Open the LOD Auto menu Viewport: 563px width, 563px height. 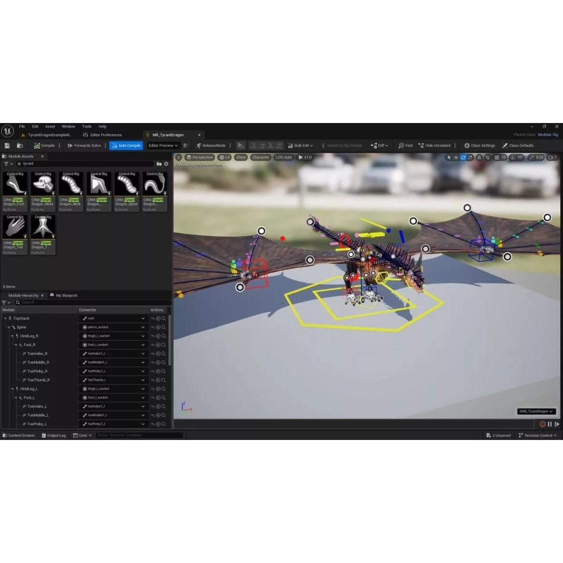tap(284, 157)
